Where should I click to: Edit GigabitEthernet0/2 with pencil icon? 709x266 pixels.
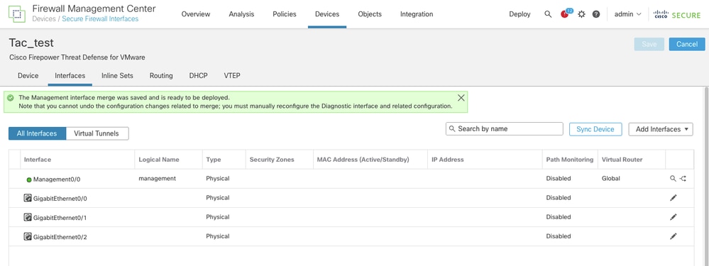(x=674, y=236)
